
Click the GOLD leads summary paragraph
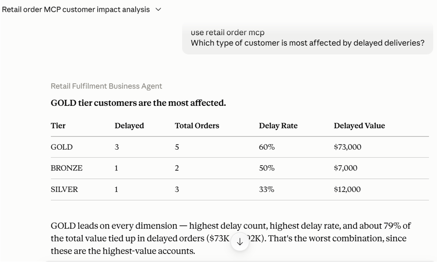230,238
